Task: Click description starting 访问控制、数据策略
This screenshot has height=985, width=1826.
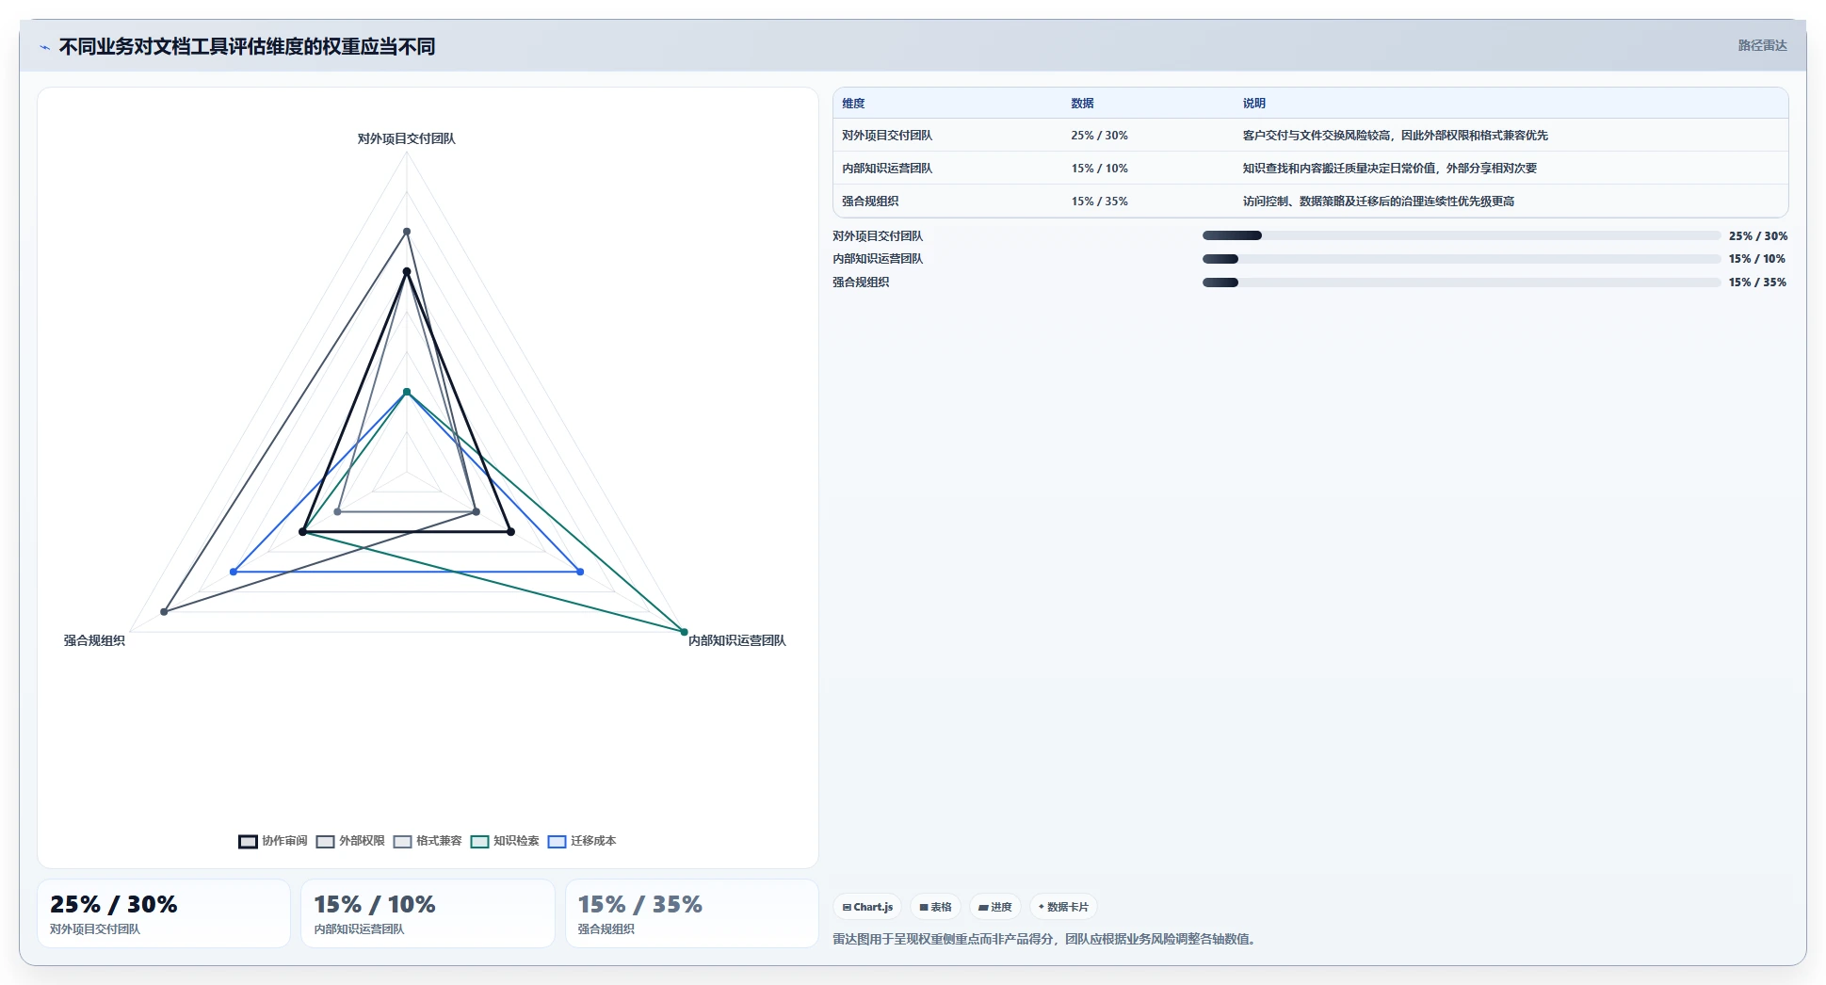Action: [1378, 202]
